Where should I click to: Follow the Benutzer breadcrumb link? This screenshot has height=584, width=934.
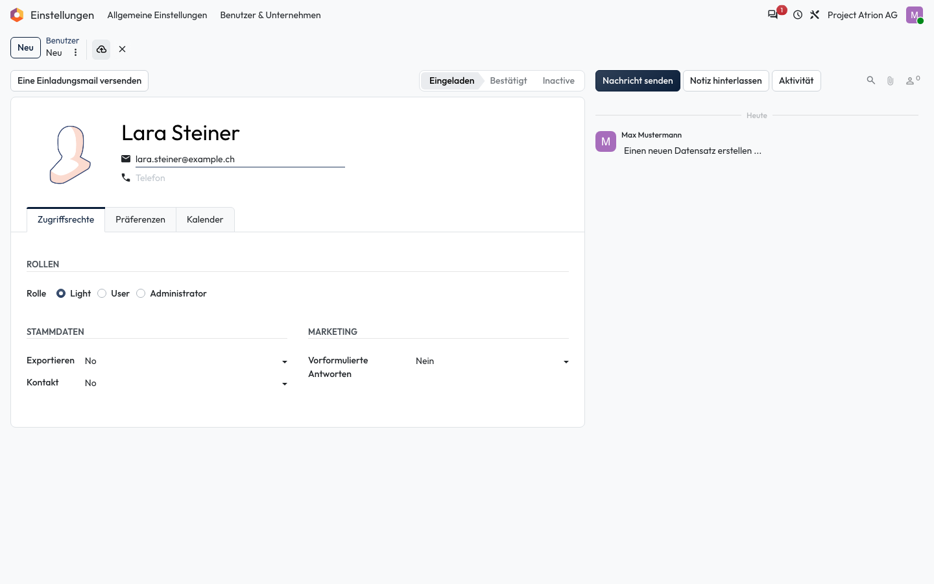point(62,40)
